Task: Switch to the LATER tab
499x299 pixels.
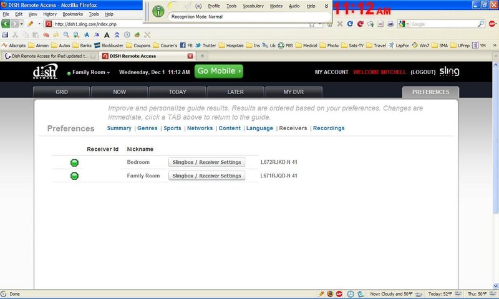Action: point(236,92)
